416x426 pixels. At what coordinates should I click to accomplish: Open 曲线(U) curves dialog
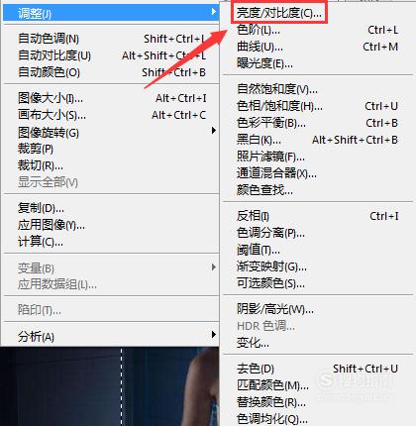[x=317, y=47]
